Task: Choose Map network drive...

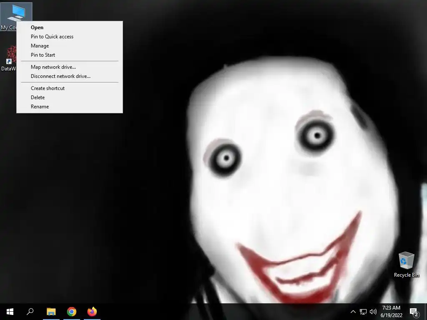Action: tap(70, 67)
